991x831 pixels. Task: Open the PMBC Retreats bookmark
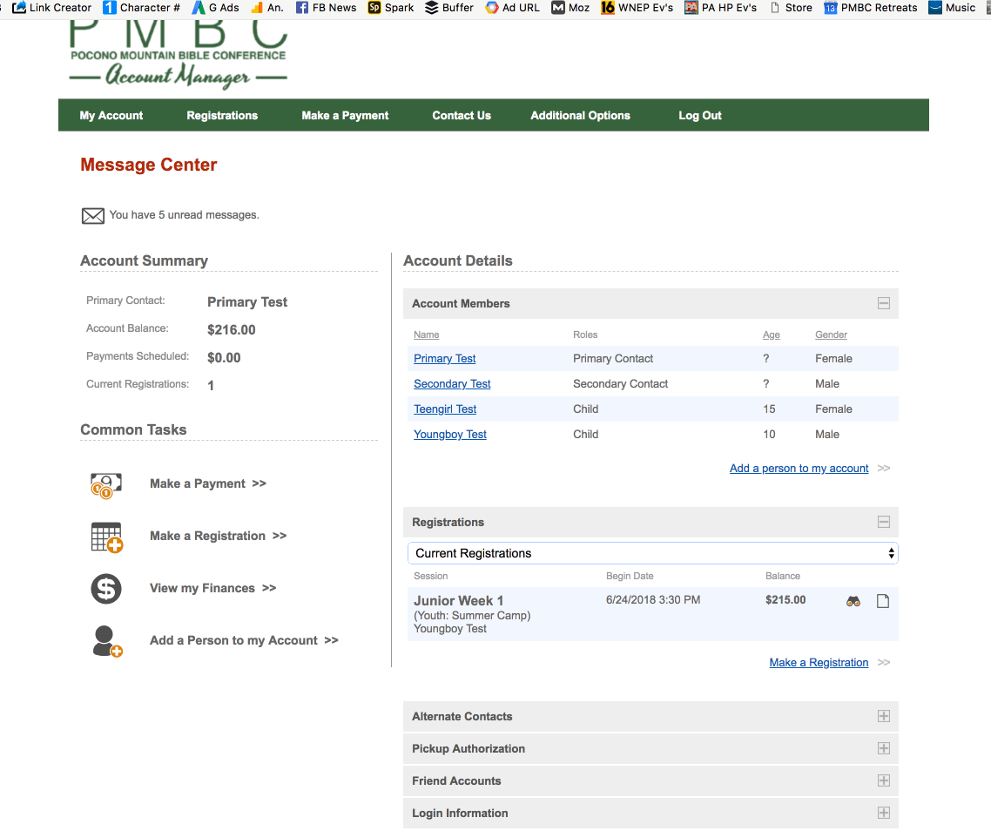pos(871,8)
